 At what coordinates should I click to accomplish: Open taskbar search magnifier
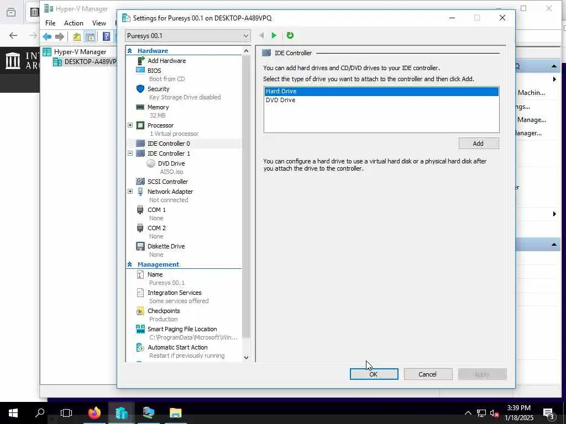(40, 413)
